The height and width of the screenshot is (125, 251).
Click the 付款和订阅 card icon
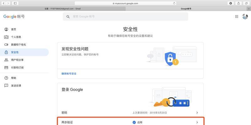coord(6,67)
